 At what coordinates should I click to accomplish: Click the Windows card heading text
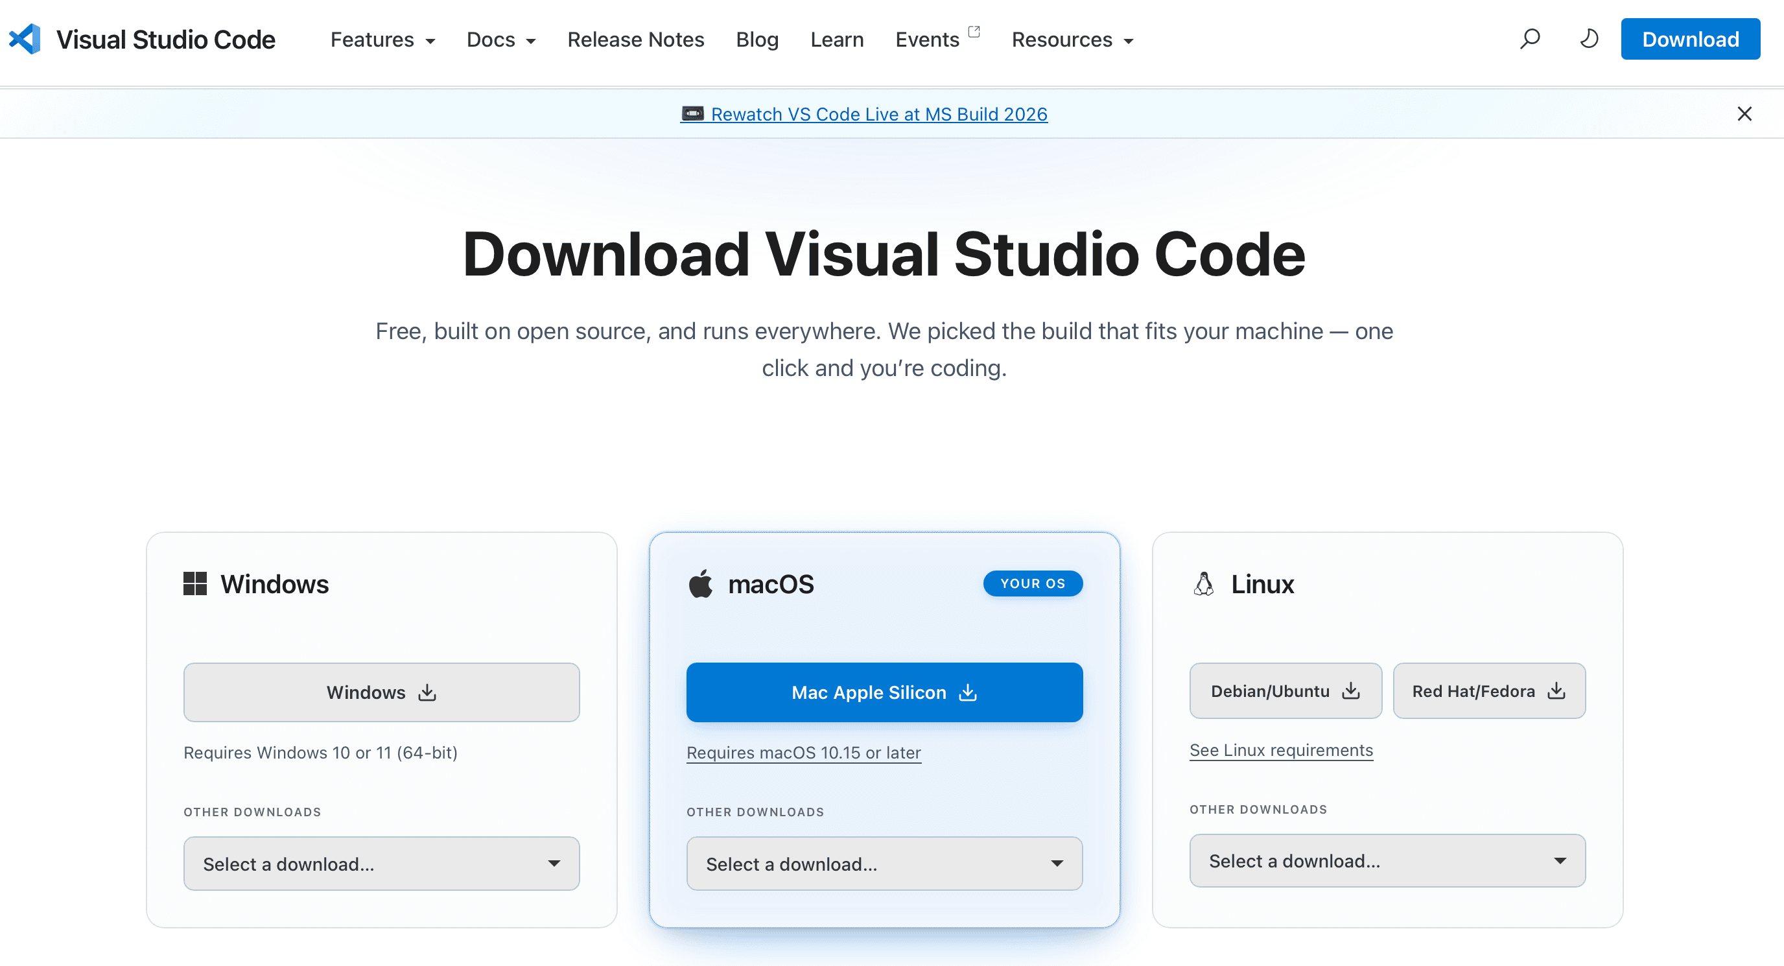274,583
